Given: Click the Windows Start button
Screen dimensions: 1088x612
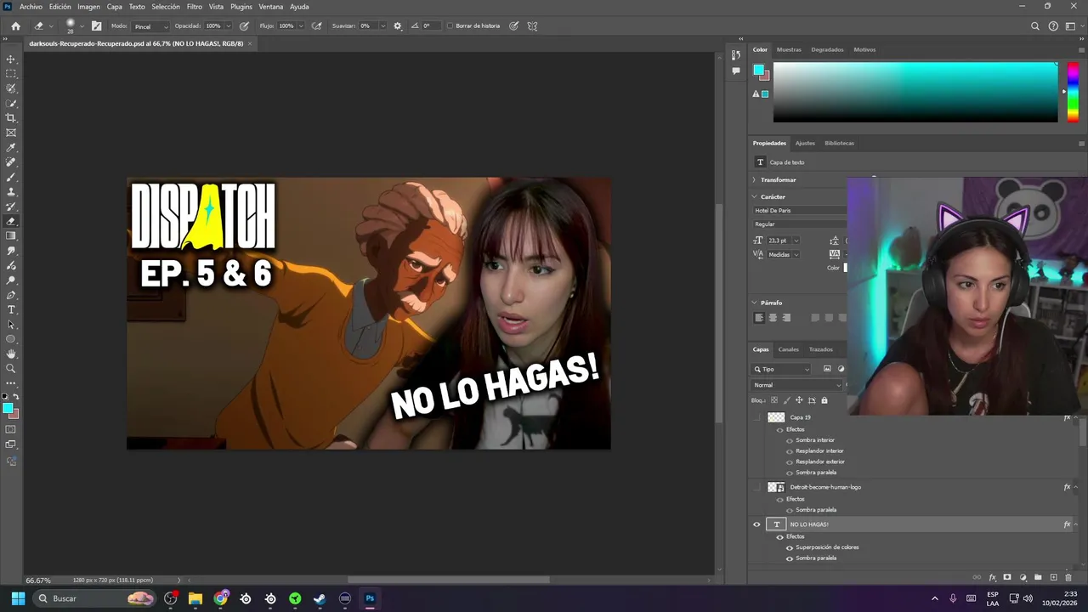Looking at the screenshot, I should (x=18, y=598).
